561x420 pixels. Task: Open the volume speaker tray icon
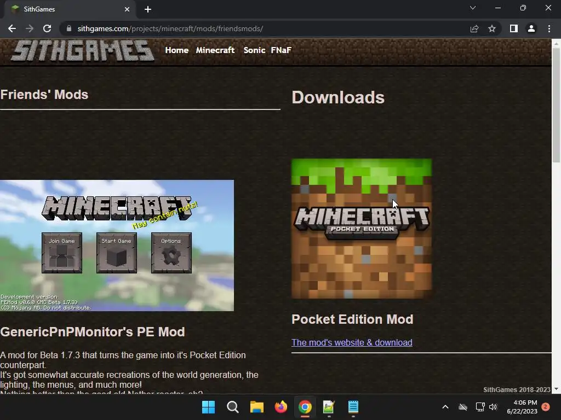[493, 407]
